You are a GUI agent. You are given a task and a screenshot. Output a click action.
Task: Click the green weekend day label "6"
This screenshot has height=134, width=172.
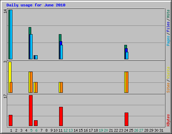coord(36,130)
